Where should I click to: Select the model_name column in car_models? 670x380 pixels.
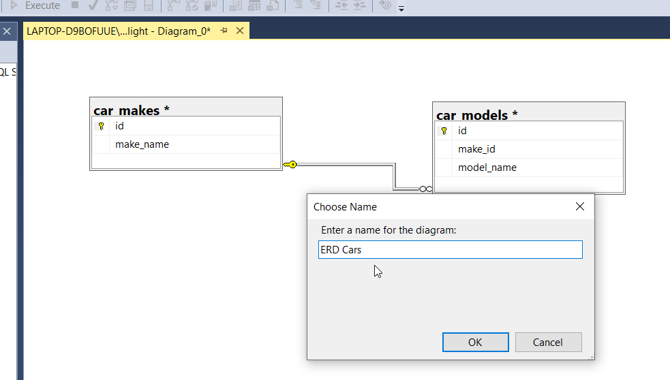[x=487, y=168]
